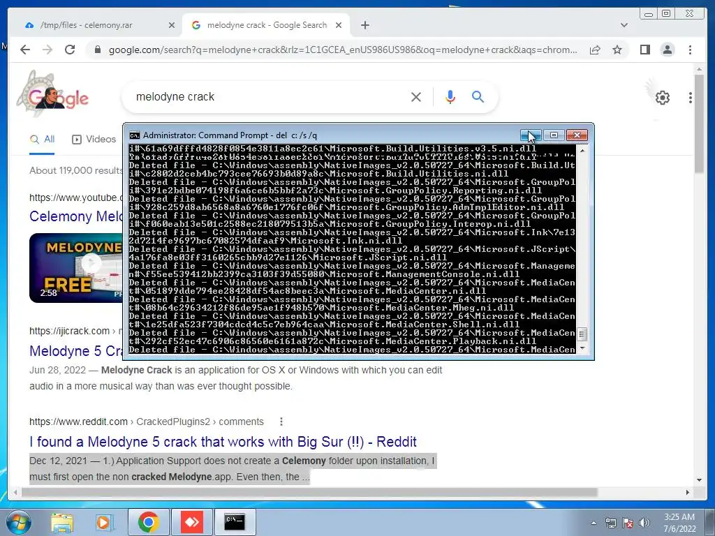Launch Windows Media Player from taskbar
Viewport: 715px width, 536px height.
pos(104,522)
